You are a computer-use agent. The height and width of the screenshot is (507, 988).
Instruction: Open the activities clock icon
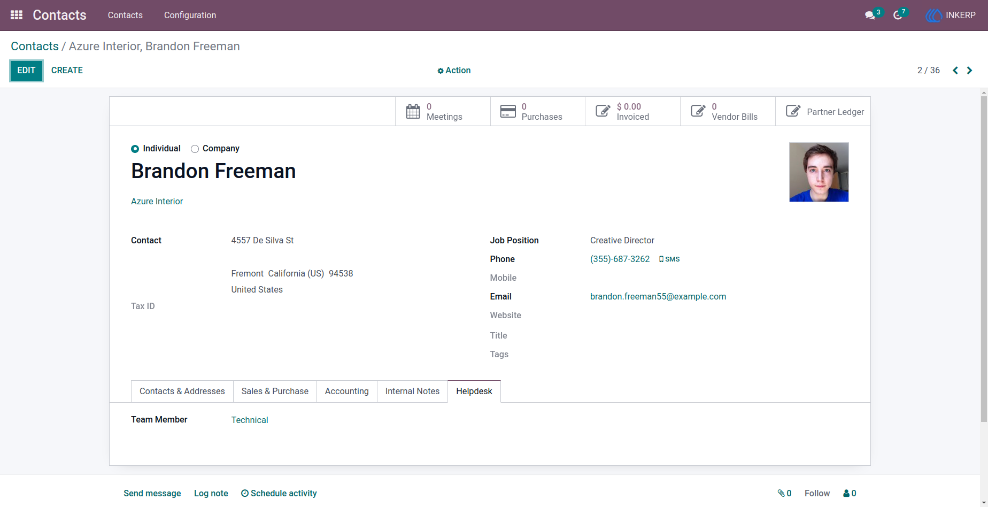coord(898,15)
